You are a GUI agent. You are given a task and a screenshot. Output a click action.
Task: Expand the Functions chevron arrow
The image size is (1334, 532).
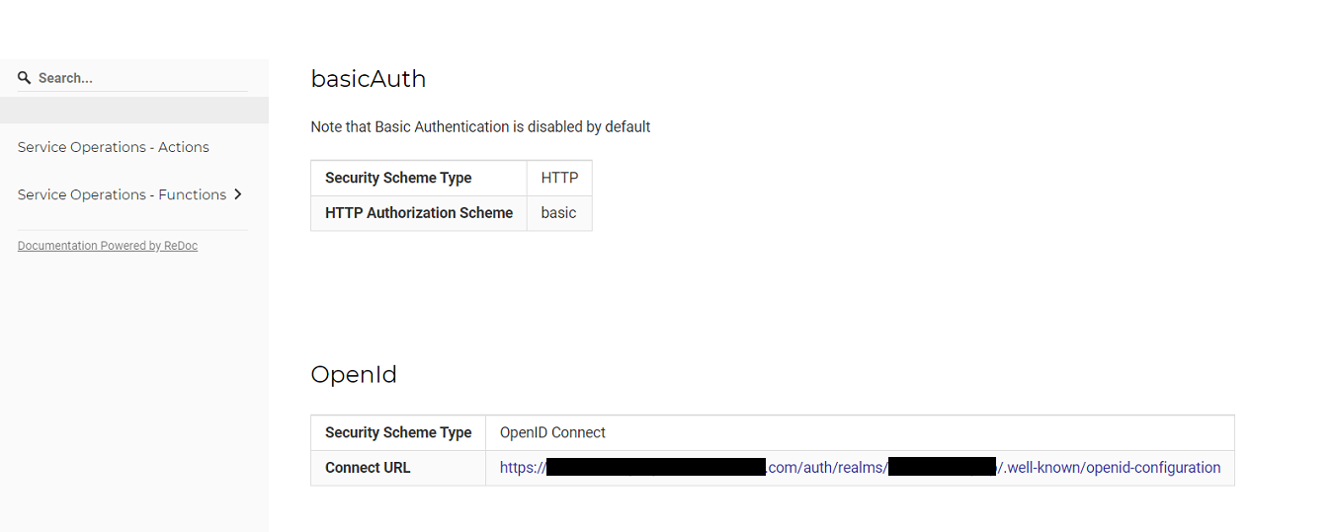tap(238, 194)
